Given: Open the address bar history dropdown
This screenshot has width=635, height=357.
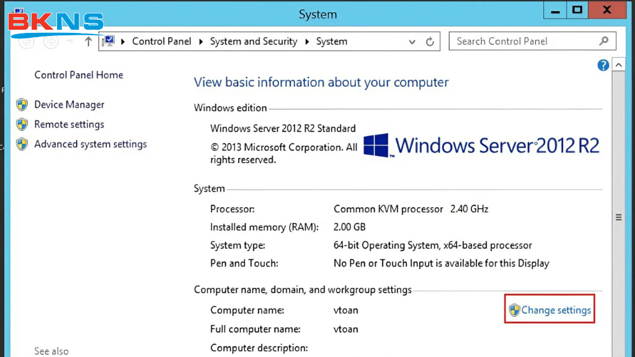Looking at the screenshot, I should [x=412, y=42].
